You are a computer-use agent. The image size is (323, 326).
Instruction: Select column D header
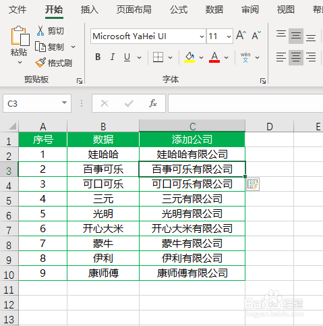[x=269, y=126]
